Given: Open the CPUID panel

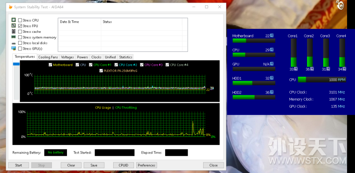Looking at the screenshot, I should tap(123, 165).
